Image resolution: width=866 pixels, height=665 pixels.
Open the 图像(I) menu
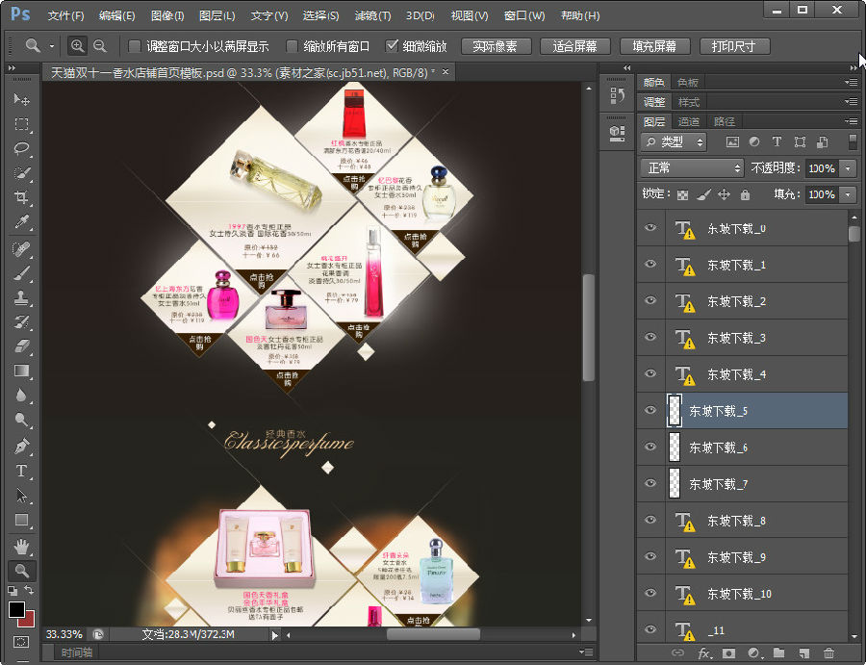pos(167,16)
